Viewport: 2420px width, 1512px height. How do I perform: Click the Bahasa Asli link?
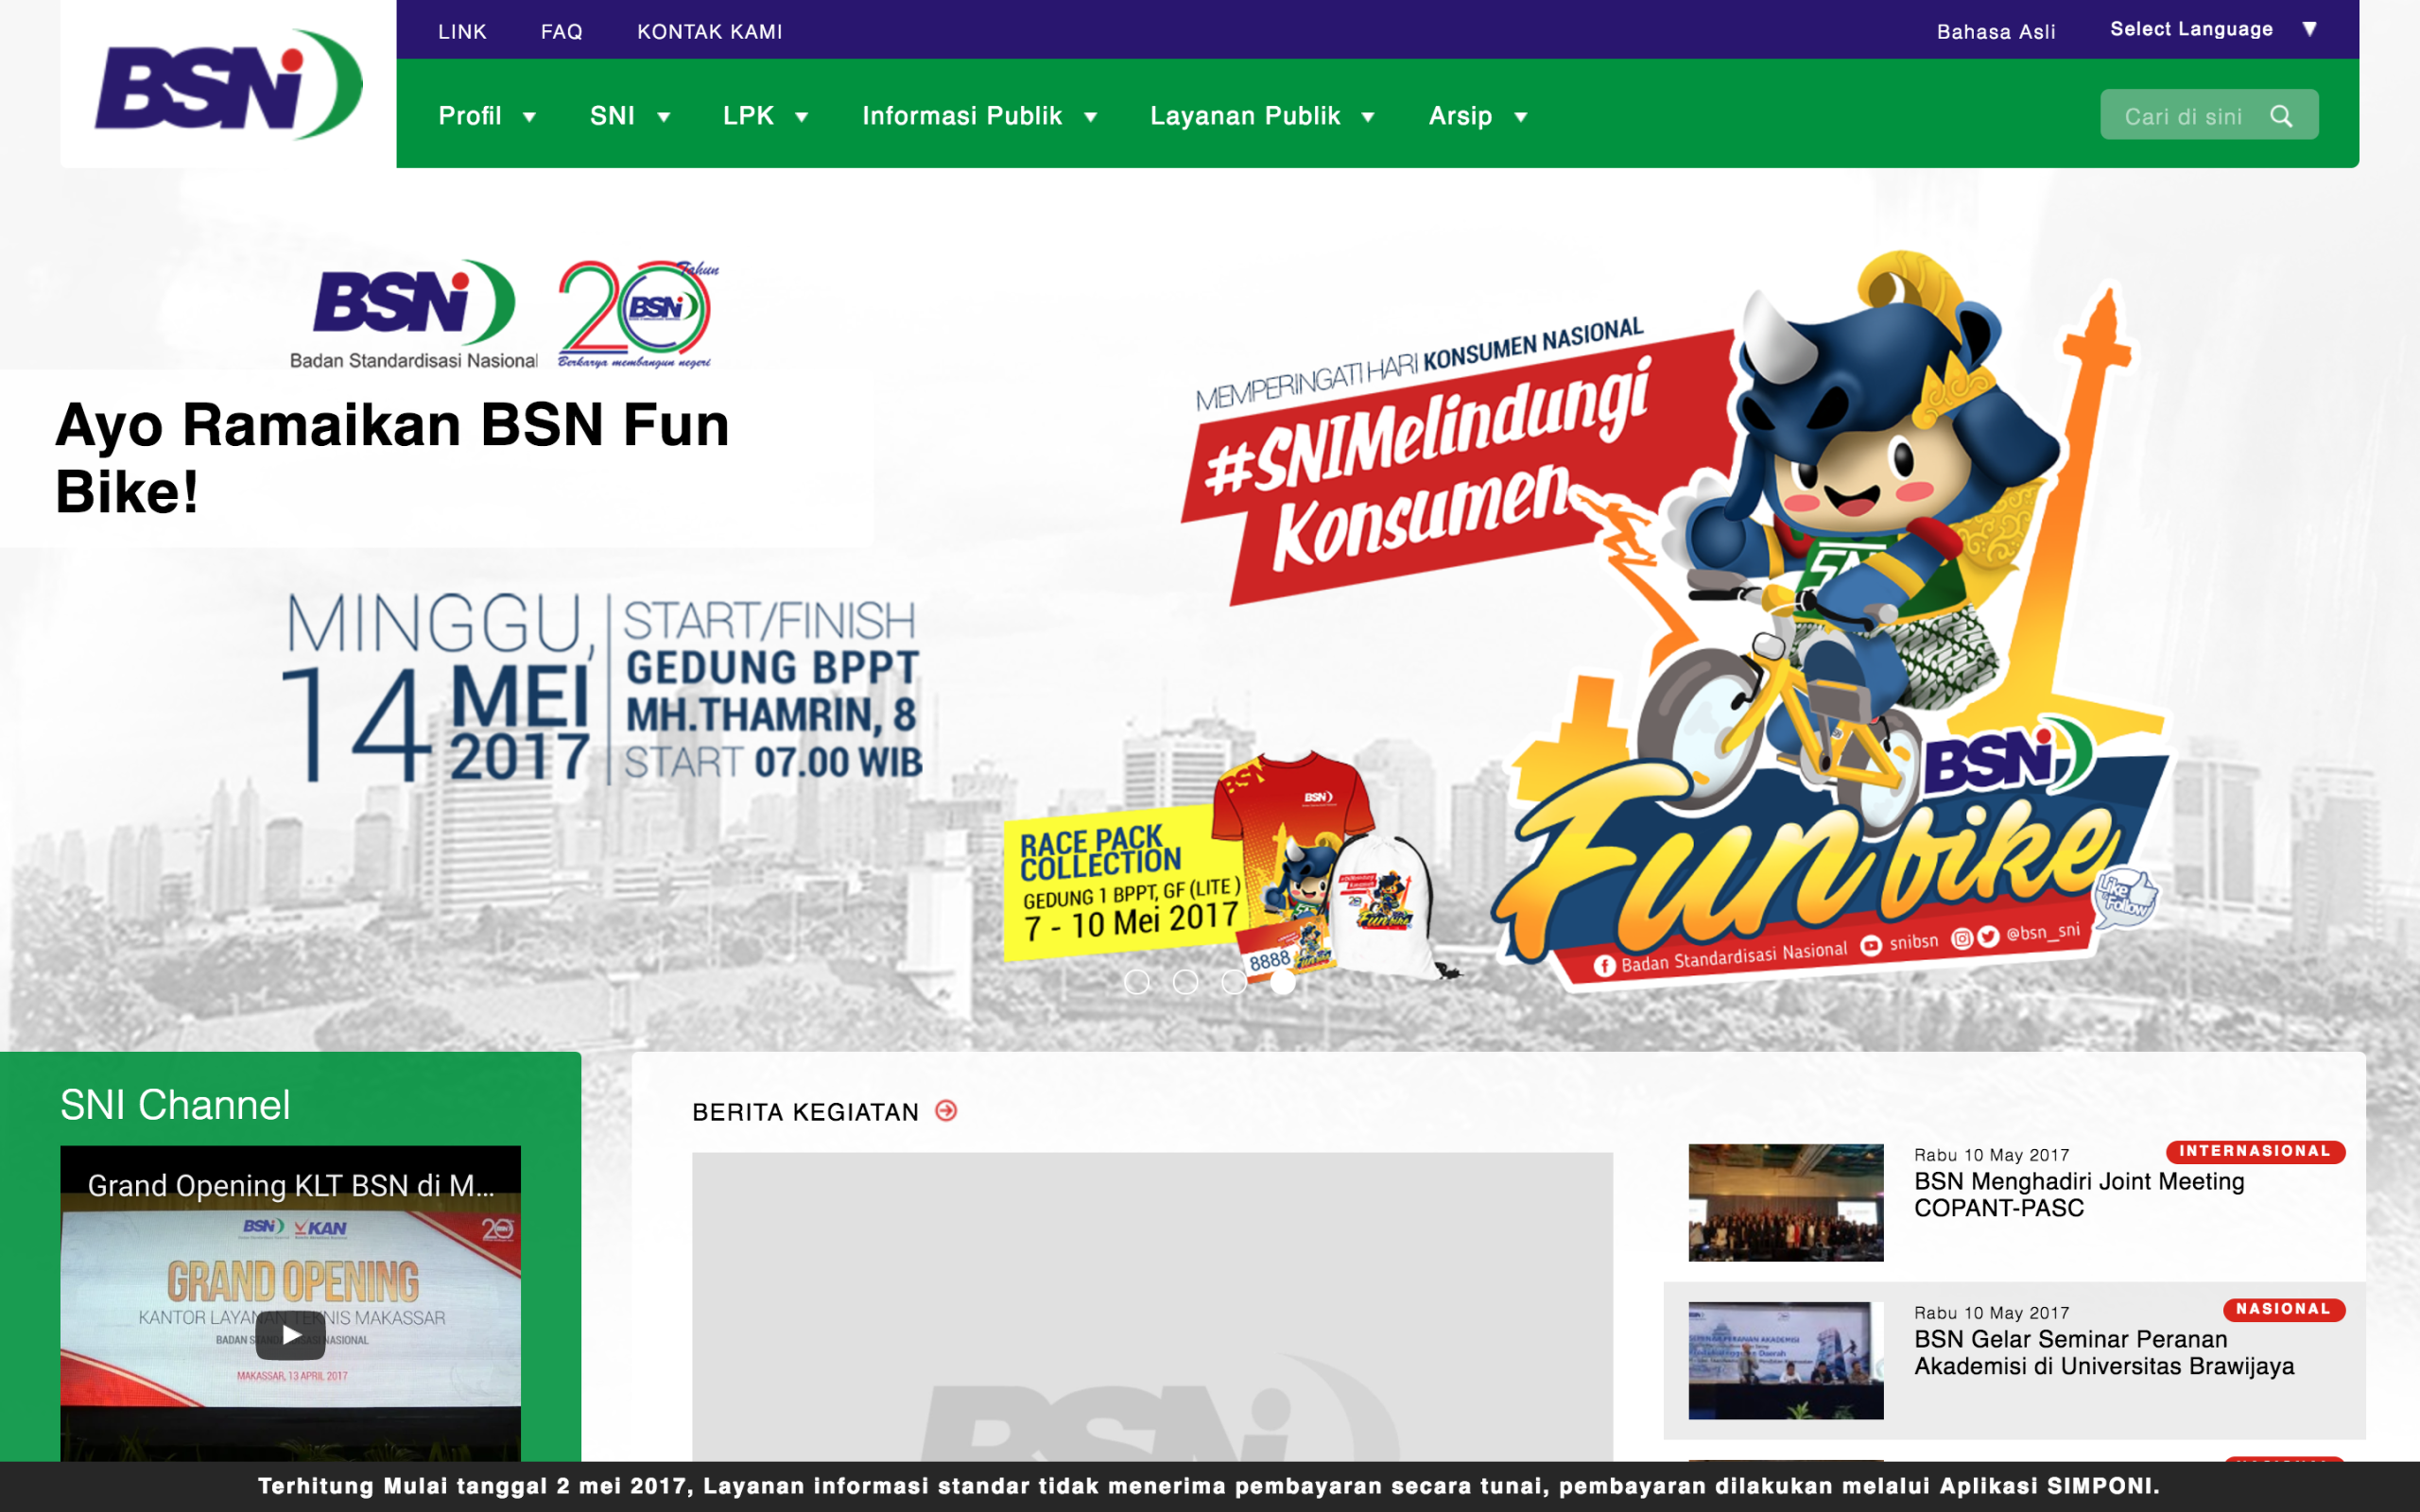1996,32
